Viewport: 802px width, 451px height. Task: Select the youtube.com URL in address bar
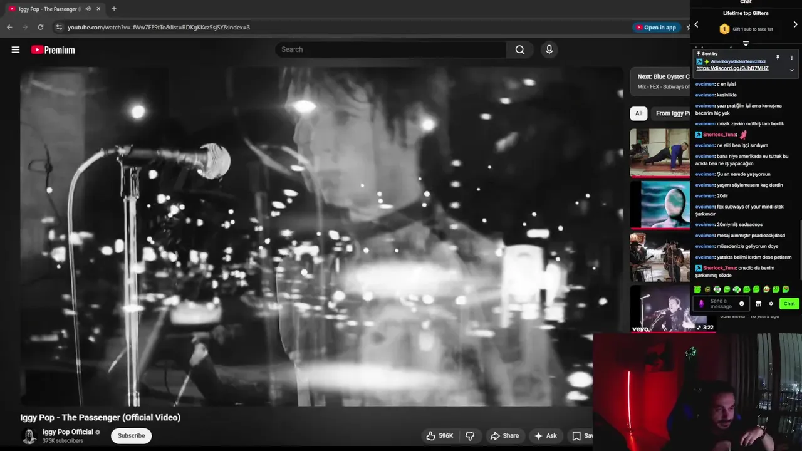(159, 28)
